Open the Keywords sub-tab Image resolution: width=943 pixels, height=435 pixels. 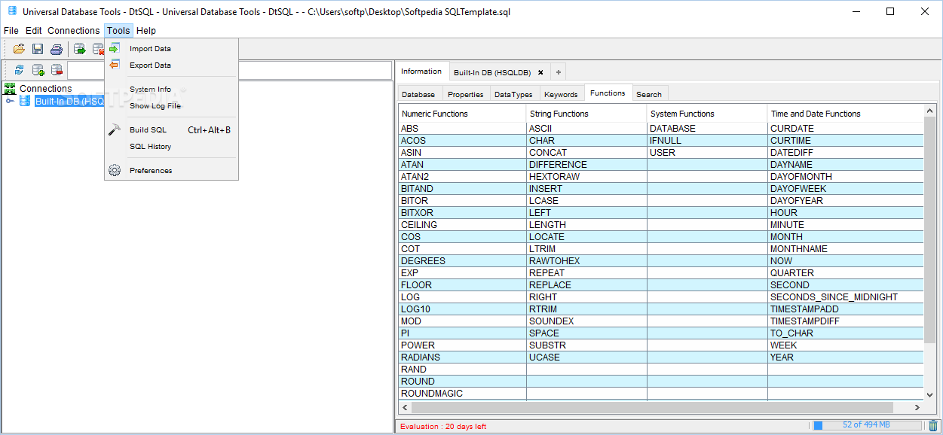tap(561, 94)
